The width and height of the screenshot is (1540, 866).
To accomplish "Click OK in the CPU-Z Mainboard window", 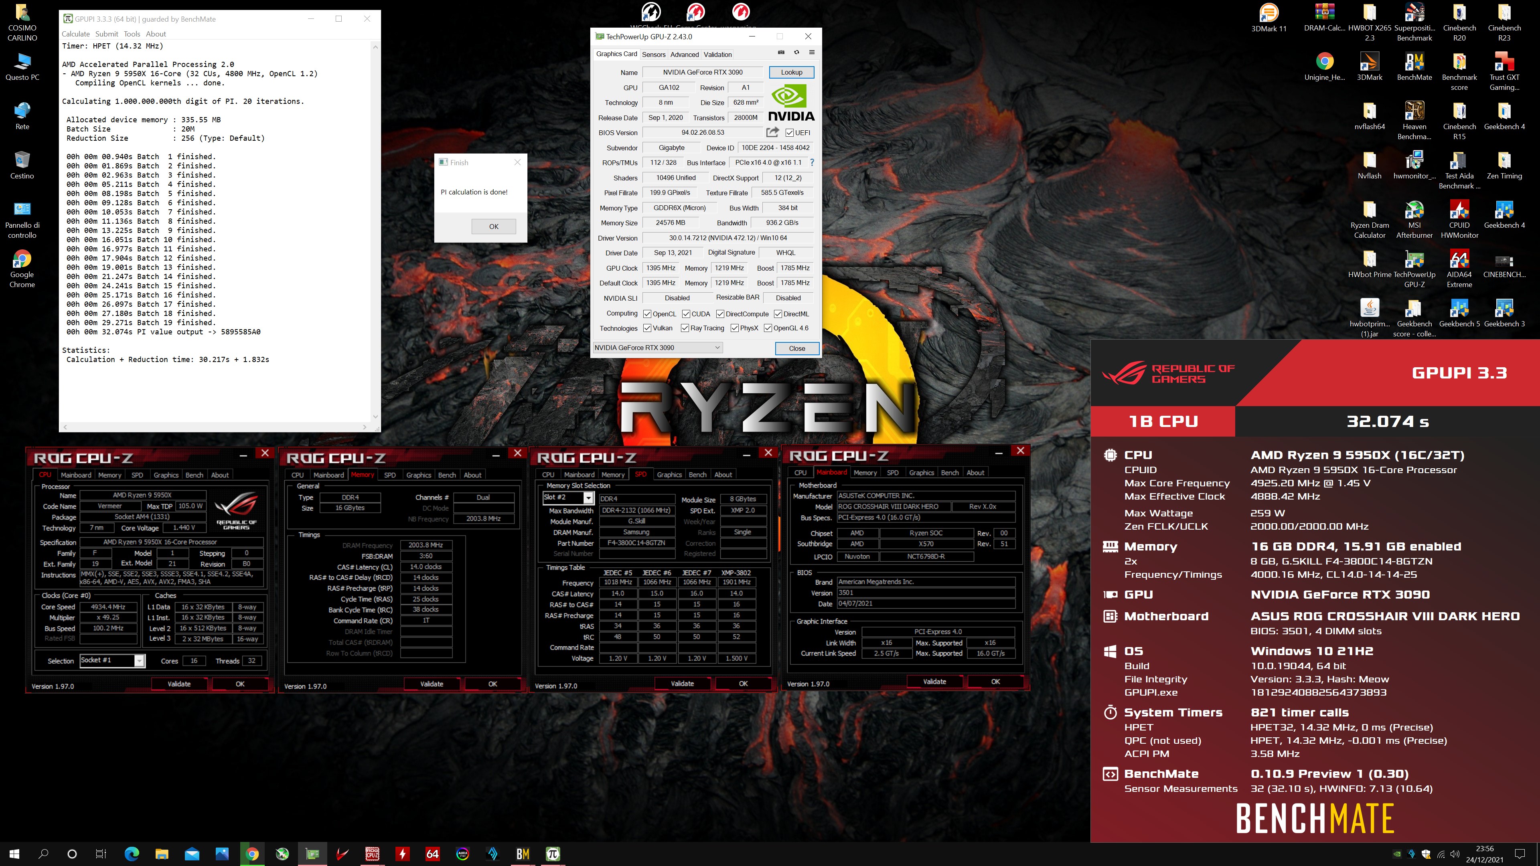I will coord(995,681).
